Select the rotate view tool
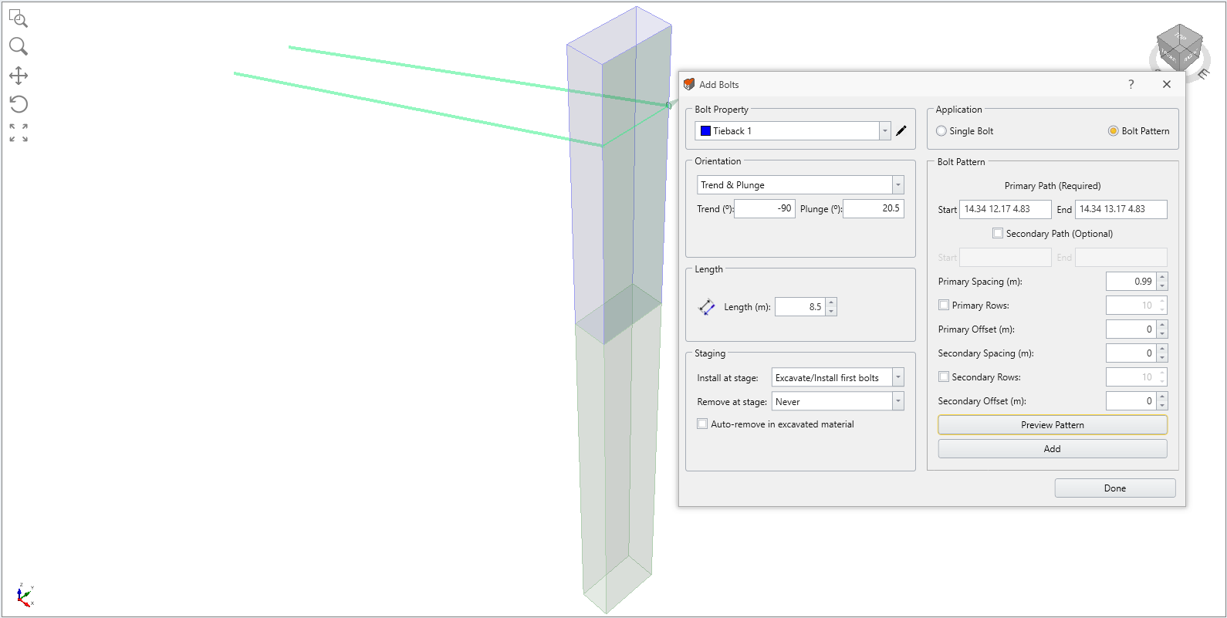Screen dimensions: 1227x618 tap(19, 103)
